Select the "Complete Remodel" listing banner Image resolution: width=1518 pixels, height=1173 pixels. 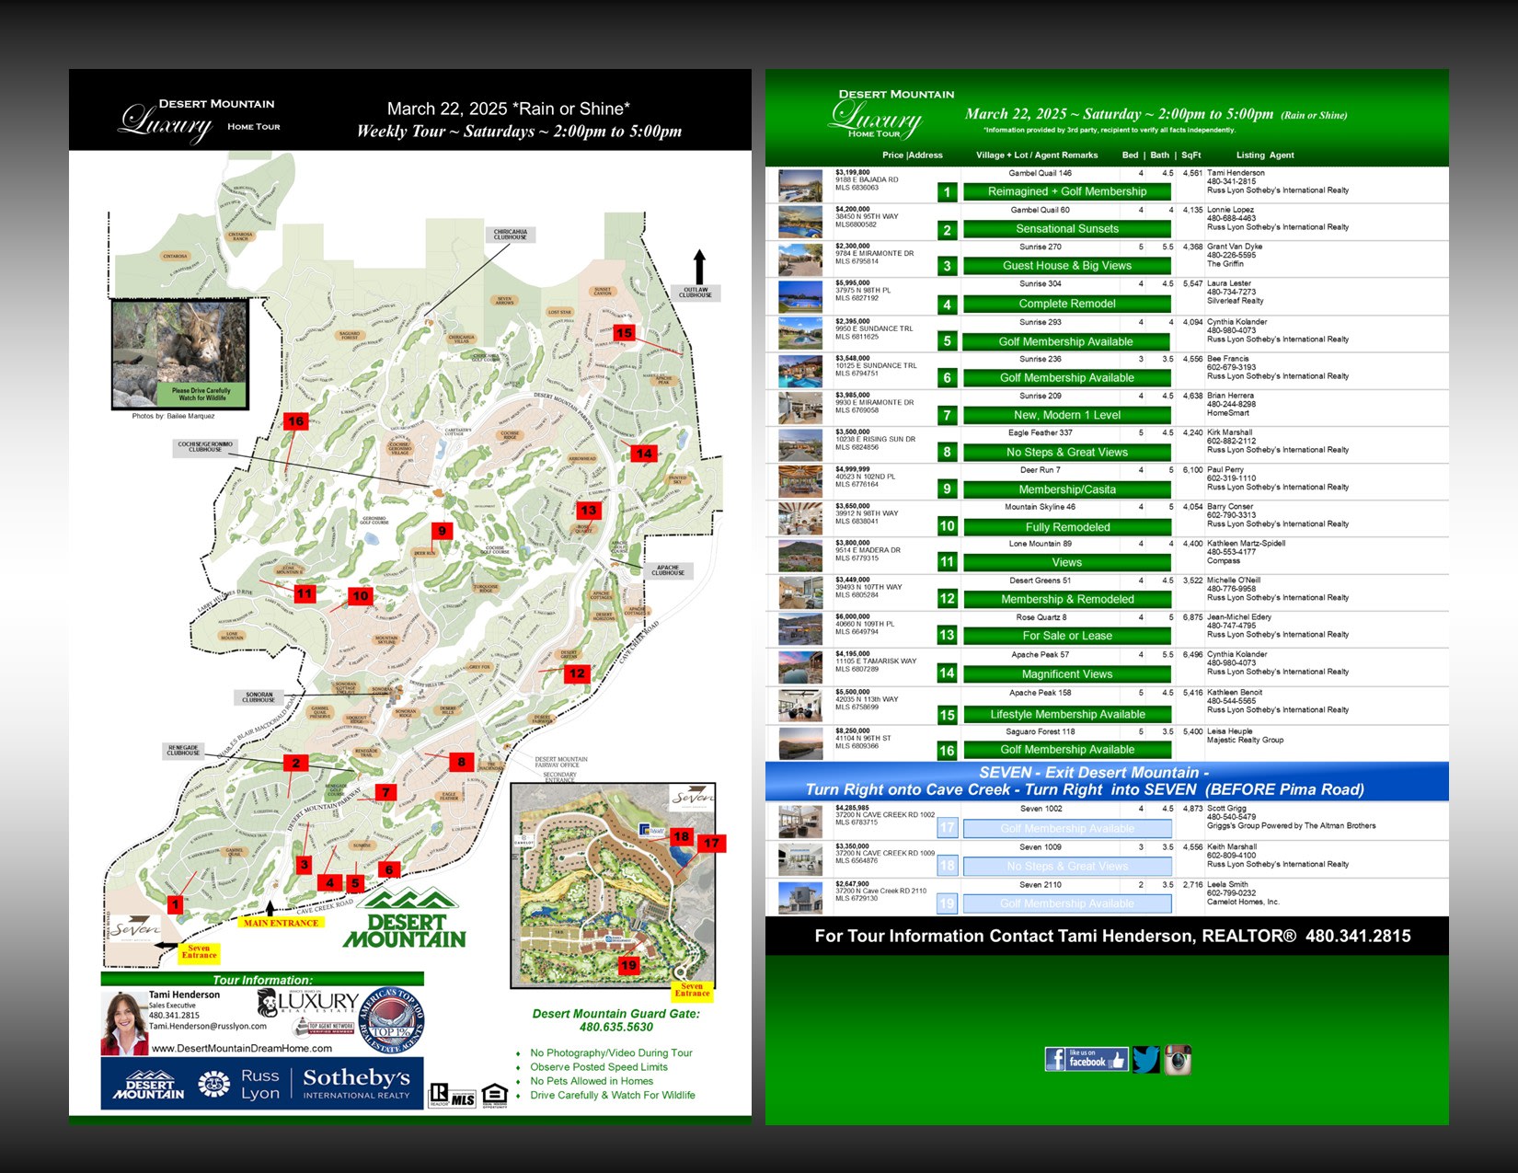[x=1067, y=304]
